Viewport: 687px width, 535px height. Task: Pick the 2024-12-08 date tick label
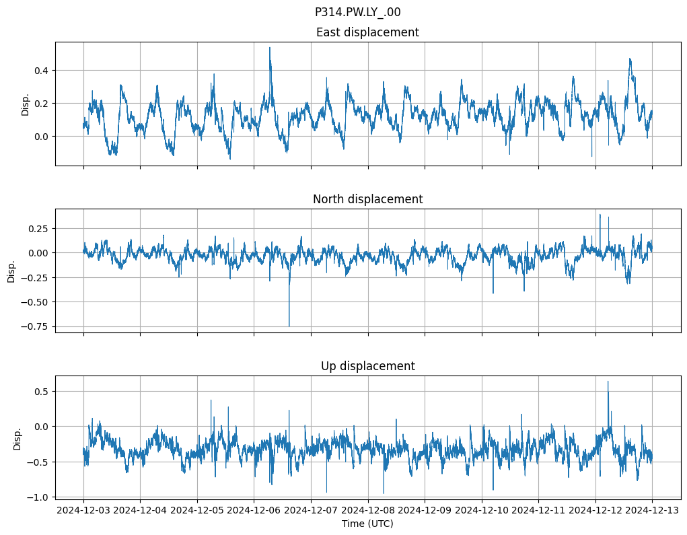pos(367,510)
